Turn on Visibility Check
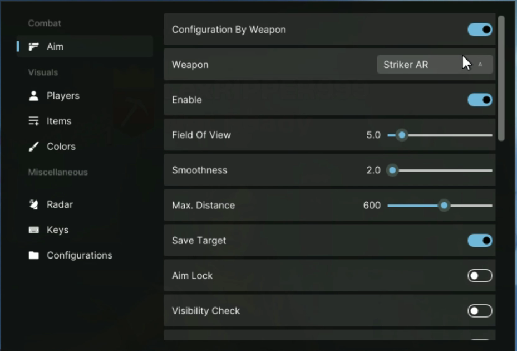The height and width of the screenshot is (351, 517). [x=480, y=311]
